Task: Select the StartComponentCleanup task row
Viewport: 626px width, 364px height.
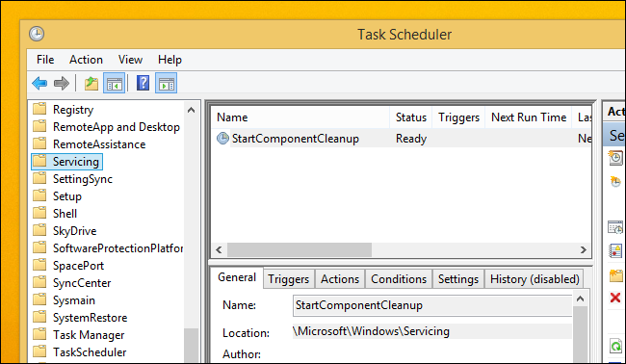Action: (402, 139)
